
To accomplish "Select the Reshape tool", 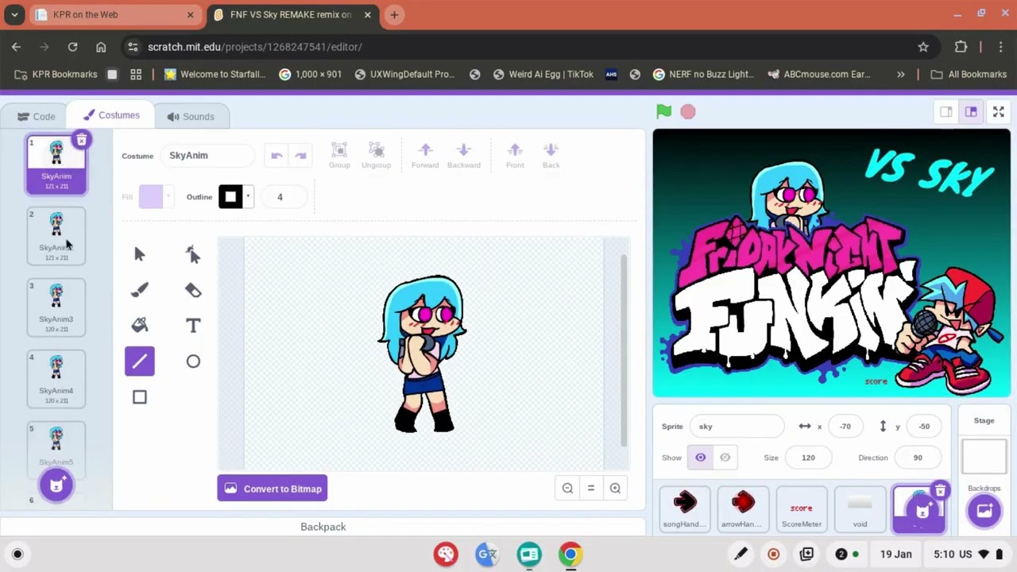I will 193,254.
